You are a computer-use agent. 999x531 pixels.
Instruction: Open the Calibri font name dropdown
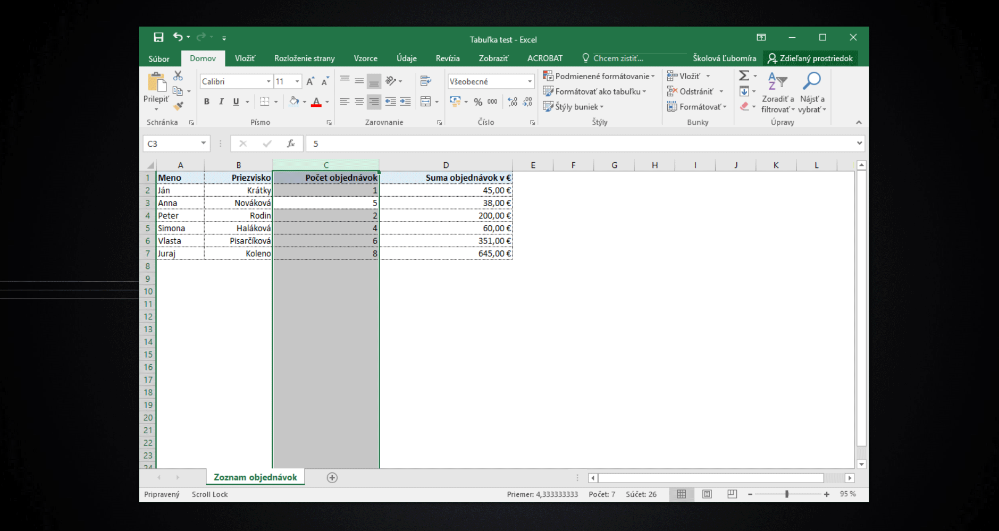[268, 81]
